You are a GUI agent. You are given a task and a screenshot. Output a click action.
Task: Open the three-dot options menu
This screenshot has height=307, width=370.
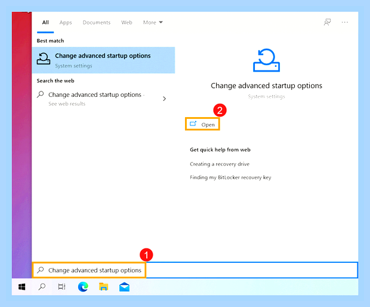(344, 22)
